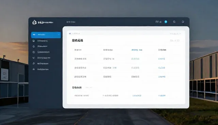Expand the chevron on the highlighted sidebar item

[59, 35]
